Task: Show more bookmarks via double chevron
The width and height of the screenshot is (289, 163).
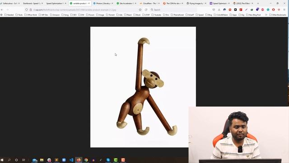Action: [x=266, y=15]
